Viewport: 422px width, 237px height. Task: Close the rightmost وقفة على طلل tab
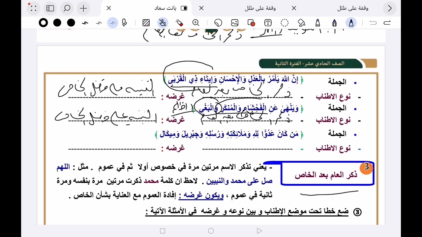click(294, 8)
